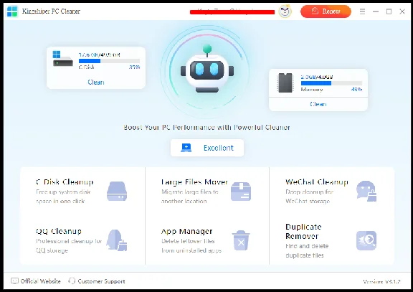Maximize the PC Cleaner window
413x292 pixels.
coord(389,11)
